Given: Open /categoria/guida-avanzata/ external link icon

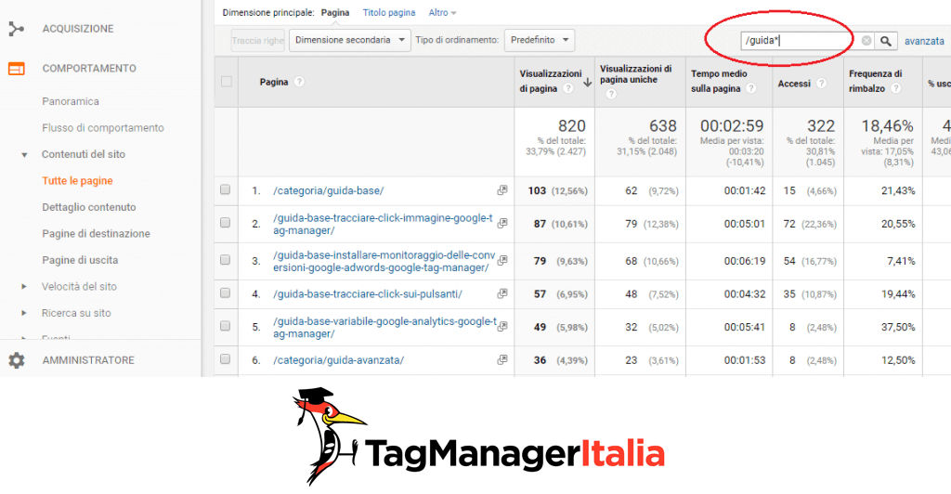Looking at the screenshot, I should pos(502,360).
